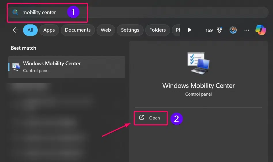The width and height of the screenshot is (273, 162).
Task: Open the rewards trophy icon
Action: point(219,30)
